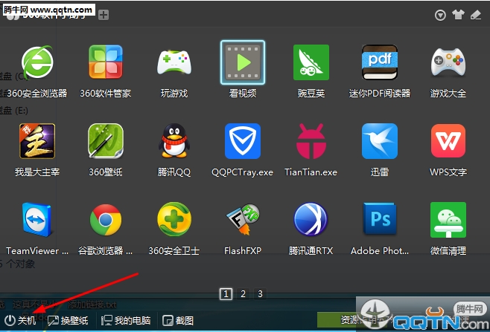Switch to page 2

click(x=243, y=293)
